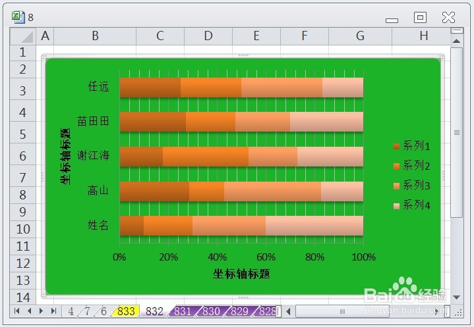The width and height of the screenshot is (474, 327).
Task: Click the horizontal scrollbar thumb
Action: point(342,311)
